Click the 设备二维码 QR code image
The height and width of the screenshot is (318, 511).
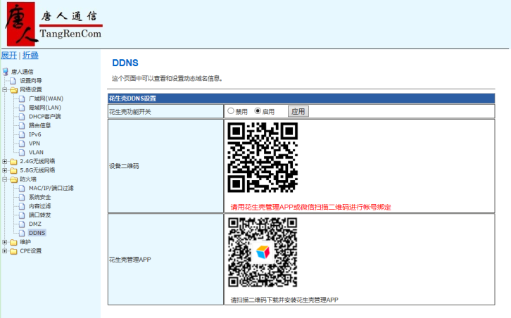pyautogui.click(x=263, y=158)
